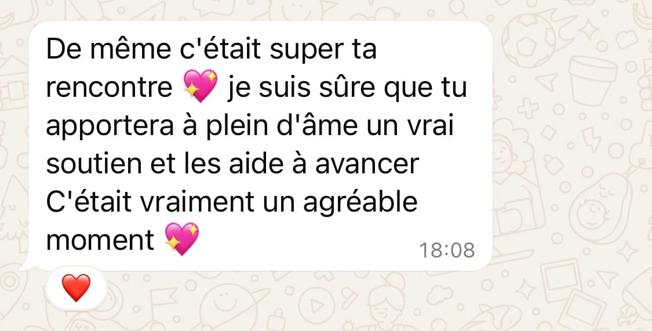652x331 pixels.
Task: Click the paper plane doodle near the pot
Action: [x=545, y=81]
